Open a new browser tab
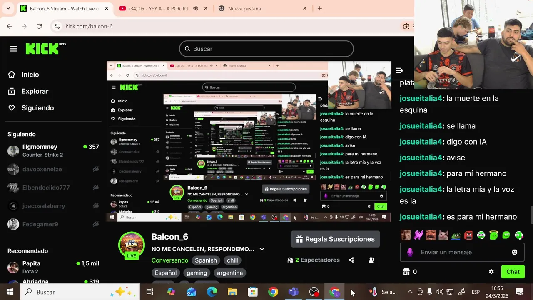 [x=320, y=8]
